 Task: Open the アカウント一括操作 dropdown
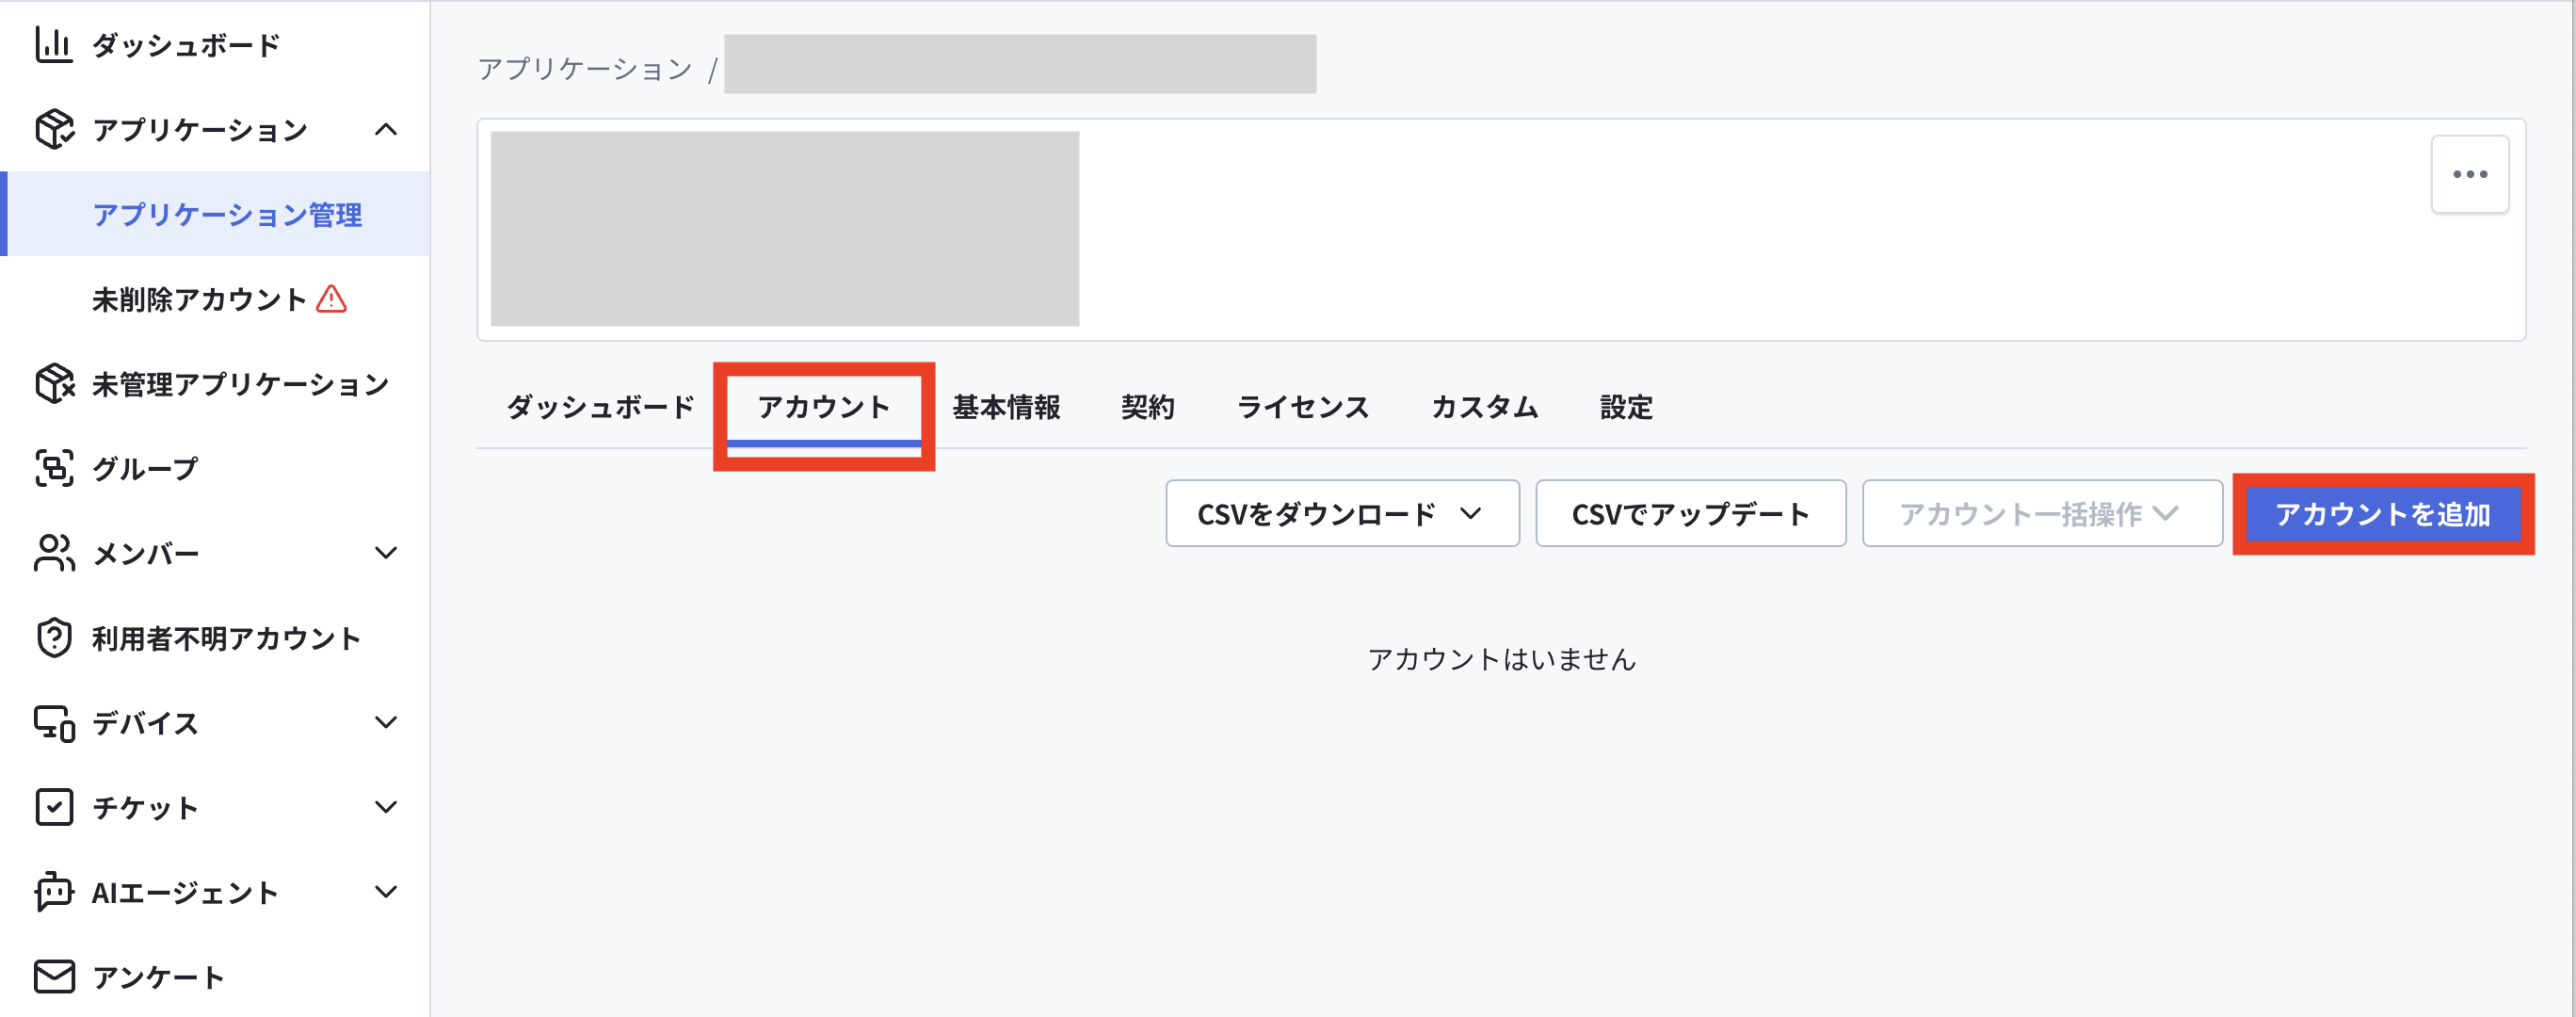(x=2042, y=514)
